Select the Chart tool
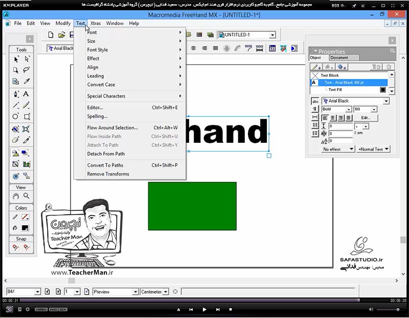This screenshot has height=318, width=409. point(27,164)
